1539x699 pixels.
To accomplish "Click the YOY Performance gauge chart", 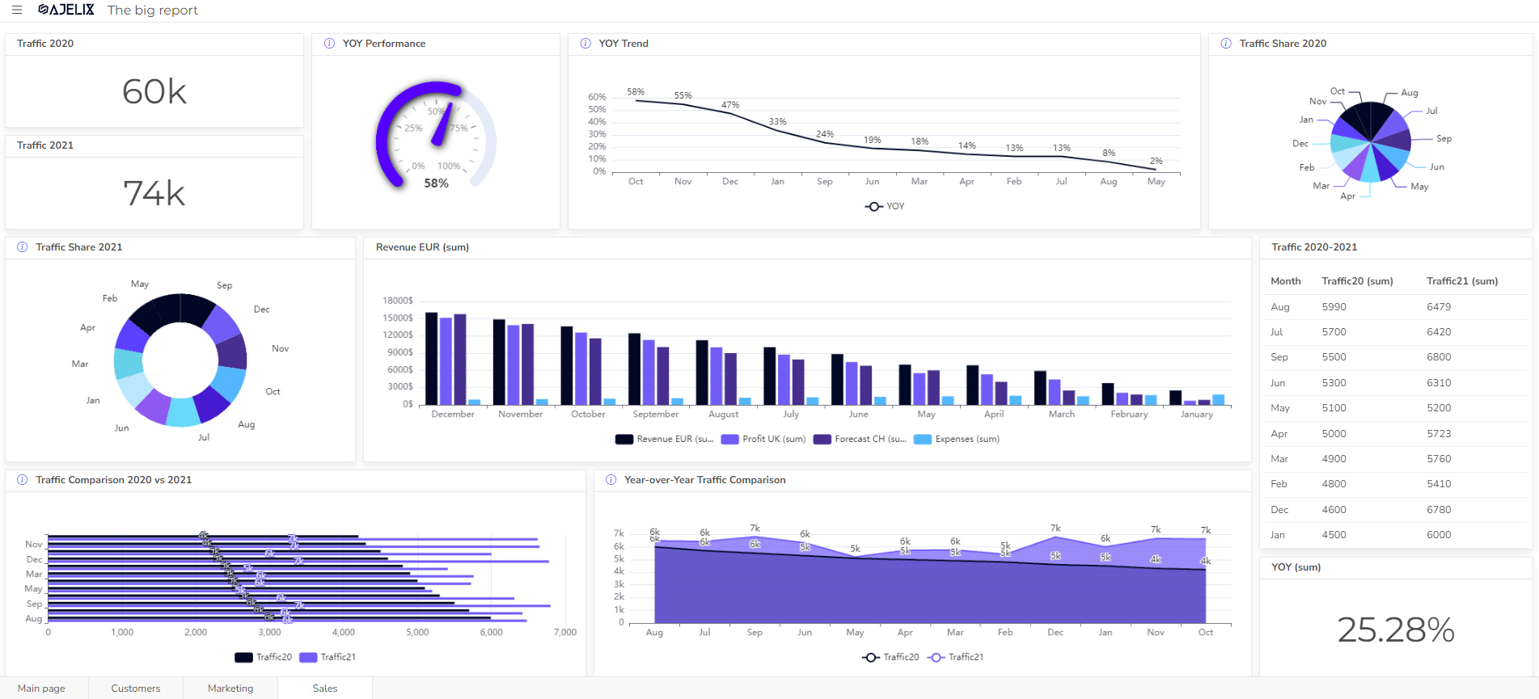I will point(436,136).
